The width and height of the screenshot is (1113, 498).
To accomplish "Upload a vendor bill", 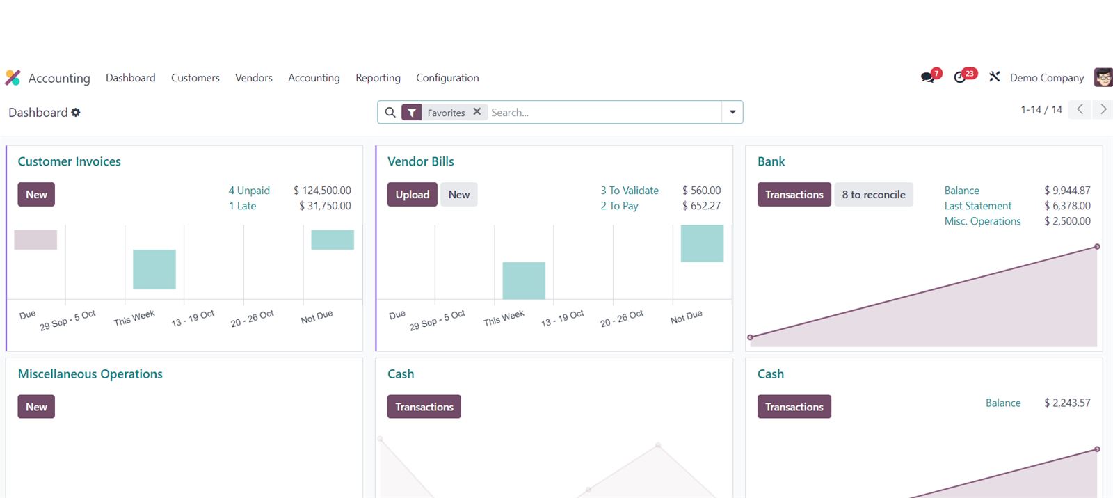I will click(x=413, y=195).
